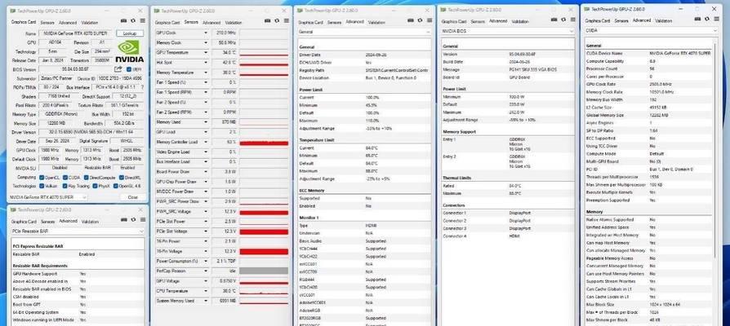This screenshot has width=730, height=326.
Task: Click the Close button in Graphics Card window
Action: (132, 197)
